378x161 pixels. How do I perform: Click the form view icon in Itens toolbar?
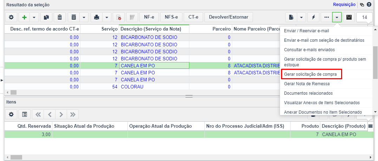click(24, 115)
